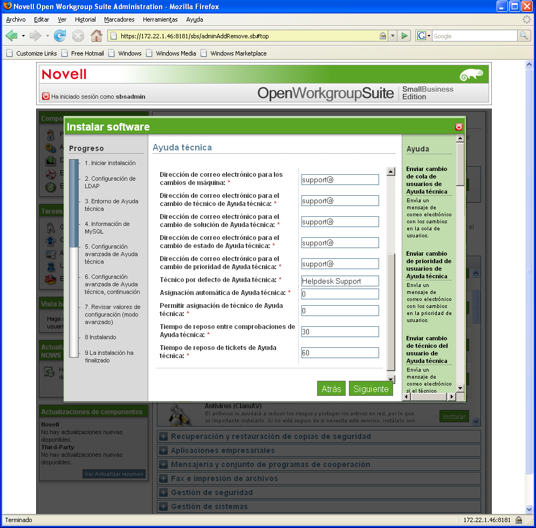Screen dimensions: 536x528
Task: Open the Herramientas menu
Action: coord(160,19)
